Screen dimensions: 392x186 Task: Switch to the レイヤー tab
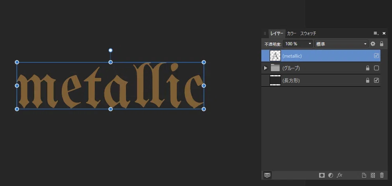277,33
